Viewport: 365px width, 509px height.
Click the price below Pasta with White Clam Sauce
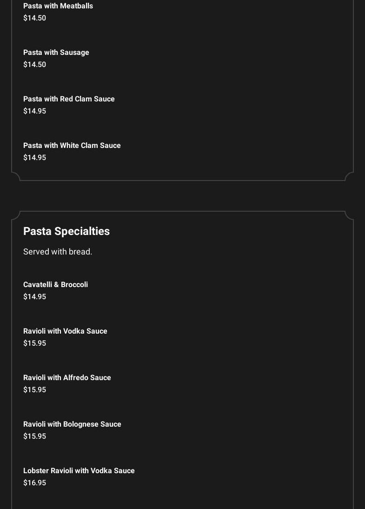pos(34,158)
